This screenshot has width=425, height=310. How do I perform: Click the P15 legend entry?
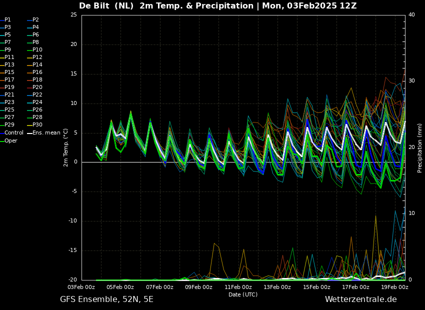(9, 72)
